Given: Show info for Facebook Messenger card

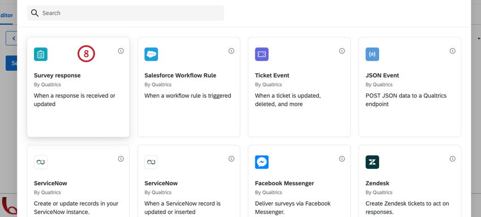Looking at the screenshot, I should click(342, 159).
